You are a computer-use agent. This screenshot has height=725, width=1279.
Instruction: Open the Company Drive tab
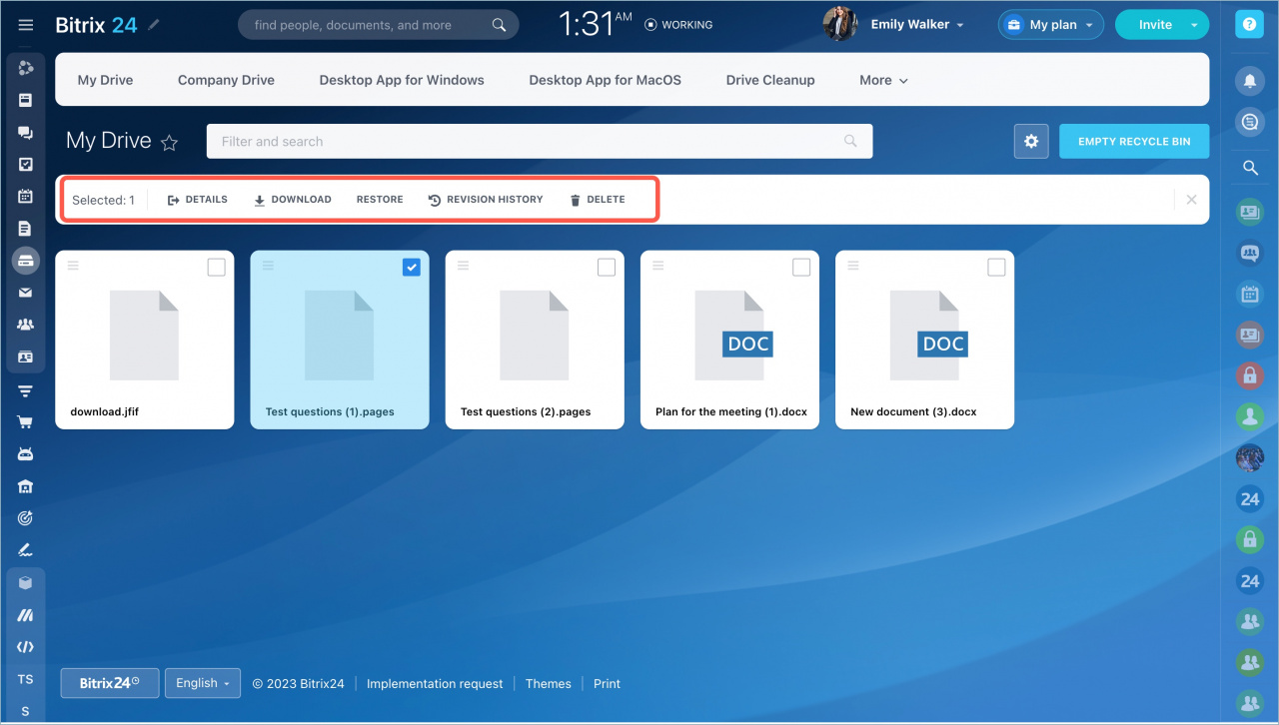coord(226,80)
